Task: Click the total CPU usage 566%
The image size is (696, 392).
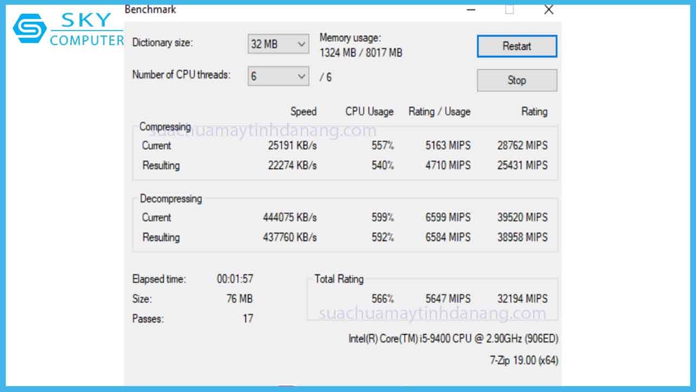Action: tap(383, 298)
